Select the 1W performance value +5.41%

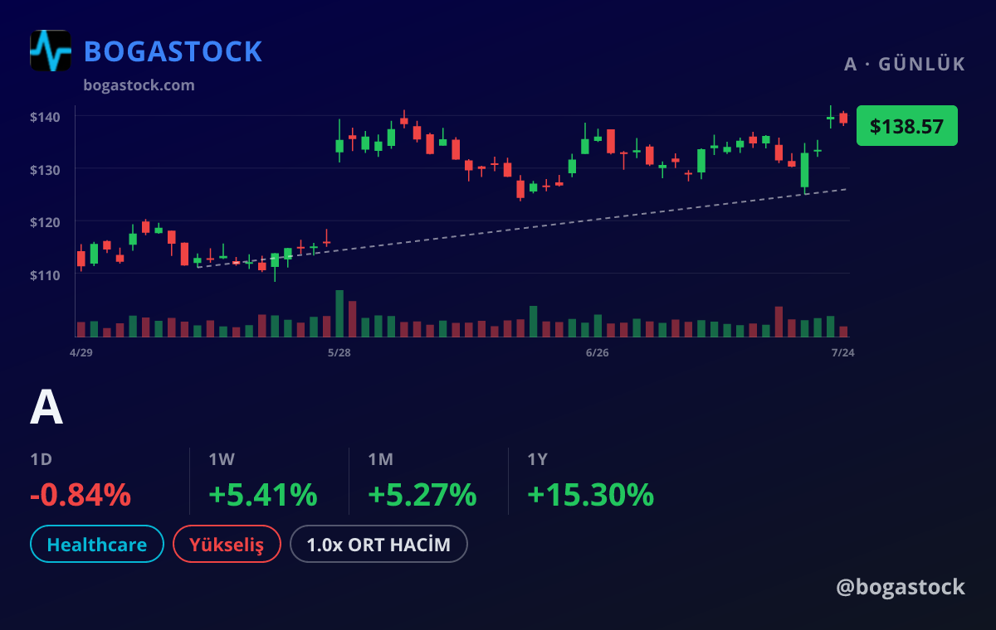pyautogui.click(x=263, y=495)
